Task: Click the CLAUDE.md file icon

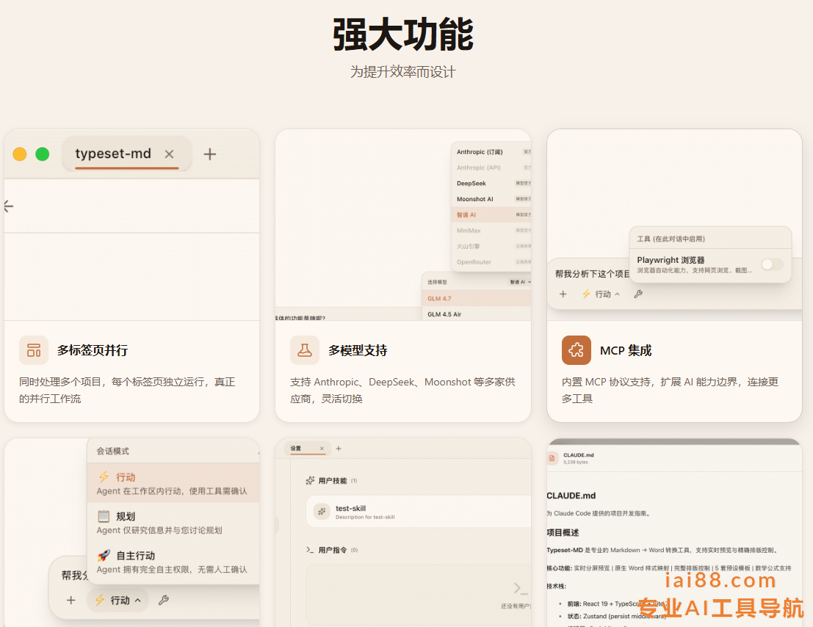Action: point(553,458)
